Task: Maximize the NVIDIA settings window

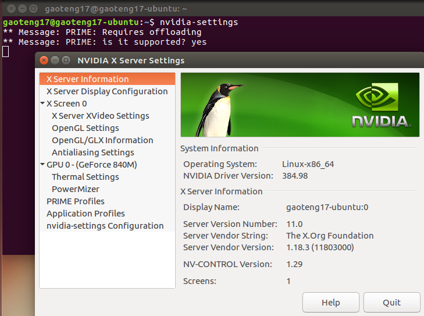Action: pos(66,61)
